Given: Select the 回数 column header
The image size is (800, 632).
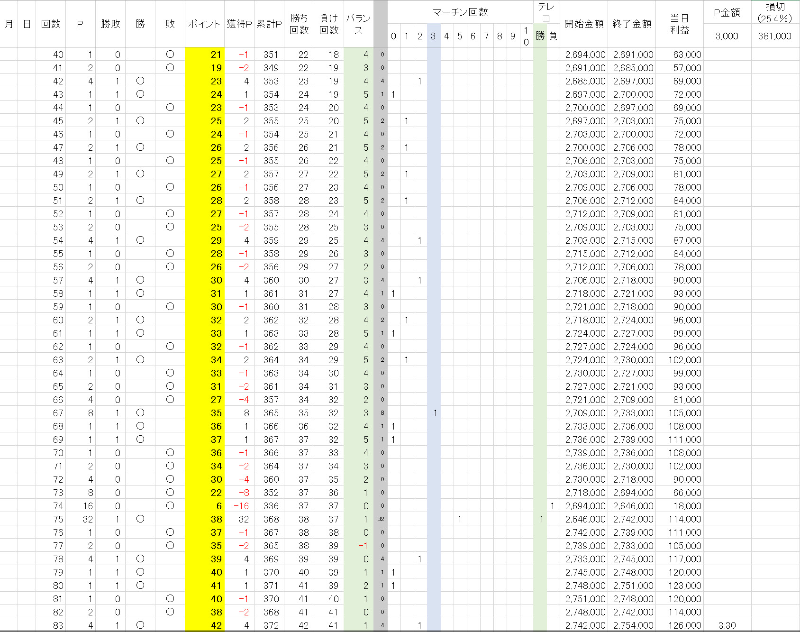Looking at the screenshot, I should (51, 24).
